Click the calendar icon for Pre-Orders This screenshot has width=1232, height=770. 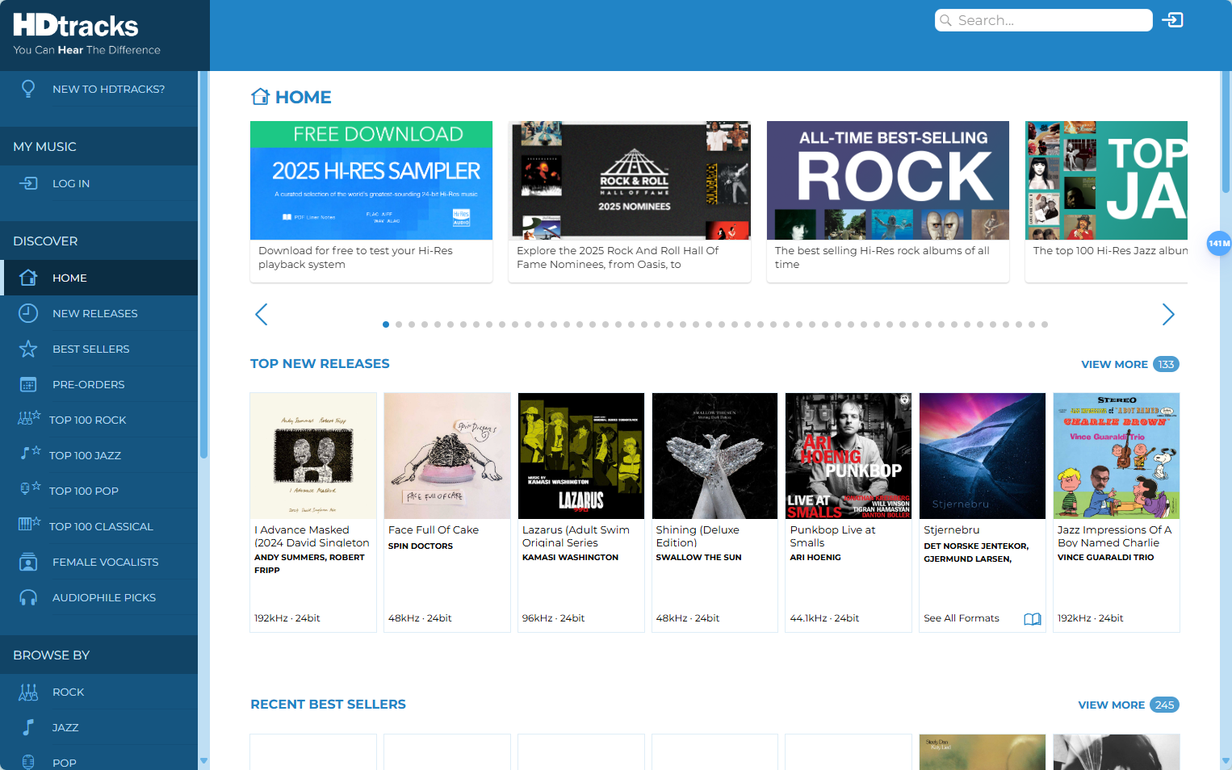(28, 384)
